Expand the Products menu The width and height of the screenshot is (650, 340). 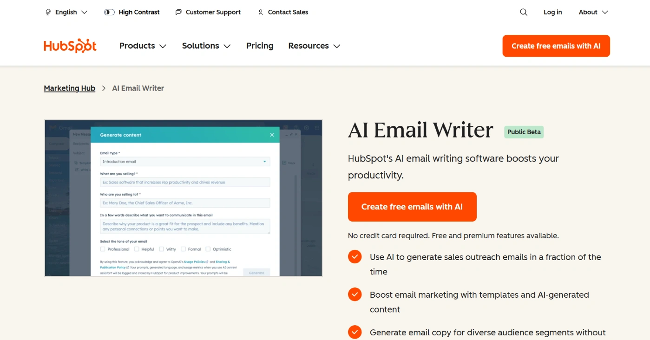[x=143, y=46]
